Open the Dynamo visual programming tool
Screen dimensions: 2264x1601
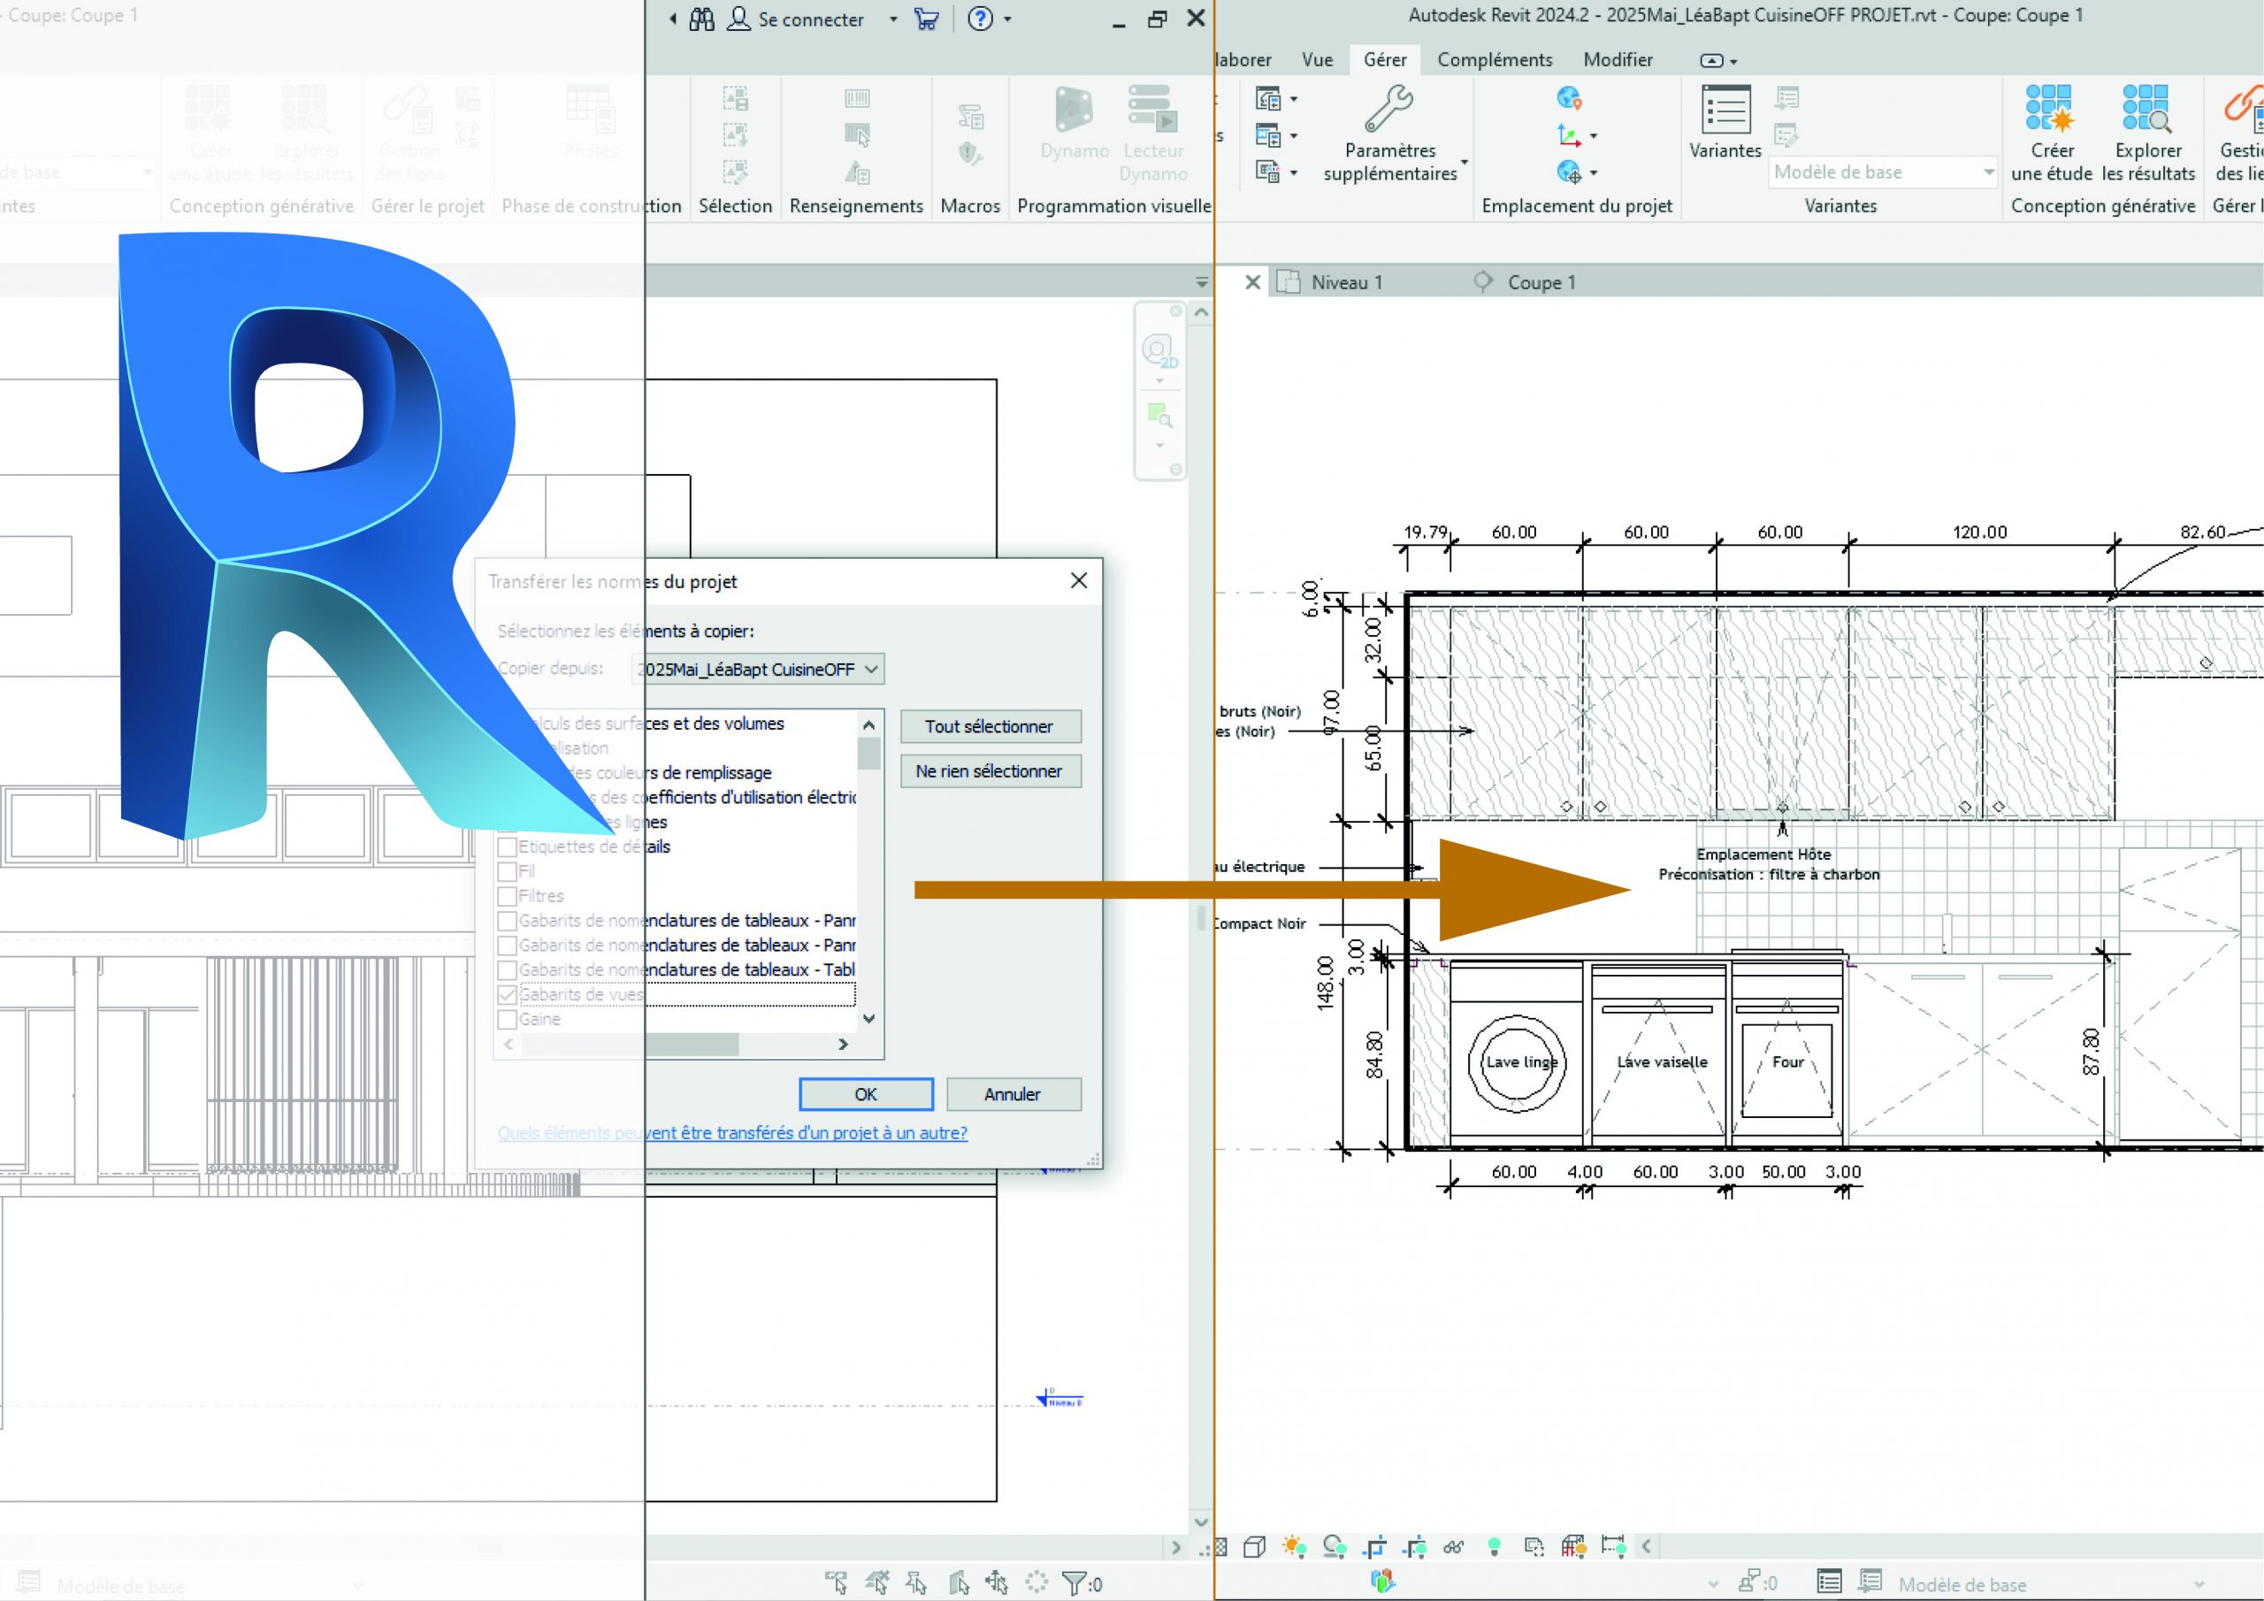[x=1074, y=111]
